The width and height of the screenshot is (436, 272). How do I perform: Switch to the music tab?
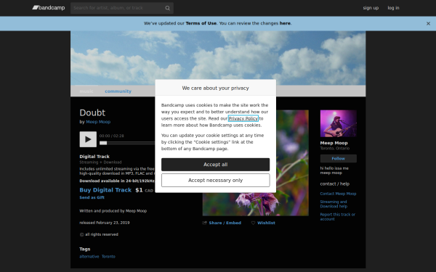point(86,91)
